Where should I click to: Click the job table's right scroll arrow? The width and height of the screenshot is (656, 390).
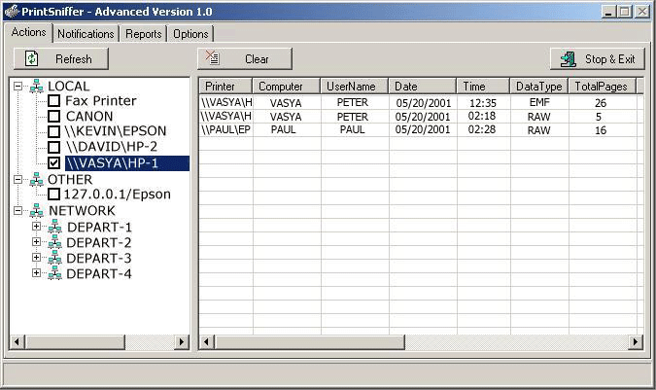coord(636,342)
